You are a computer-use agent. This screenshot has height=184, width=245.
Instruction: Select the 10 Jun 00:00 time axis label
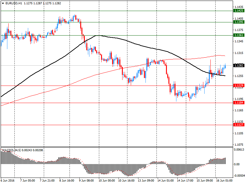click(107, 181)
